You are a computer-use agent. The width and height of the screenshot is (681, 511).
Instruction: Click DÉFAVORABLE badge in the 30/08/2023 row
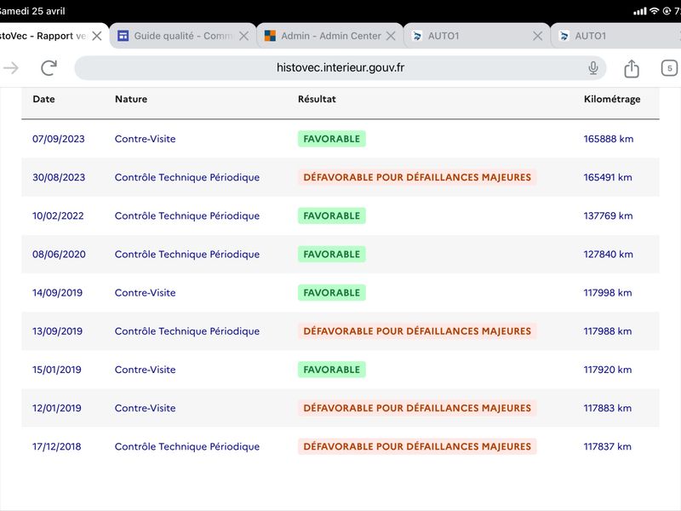[x=417, y=177]
